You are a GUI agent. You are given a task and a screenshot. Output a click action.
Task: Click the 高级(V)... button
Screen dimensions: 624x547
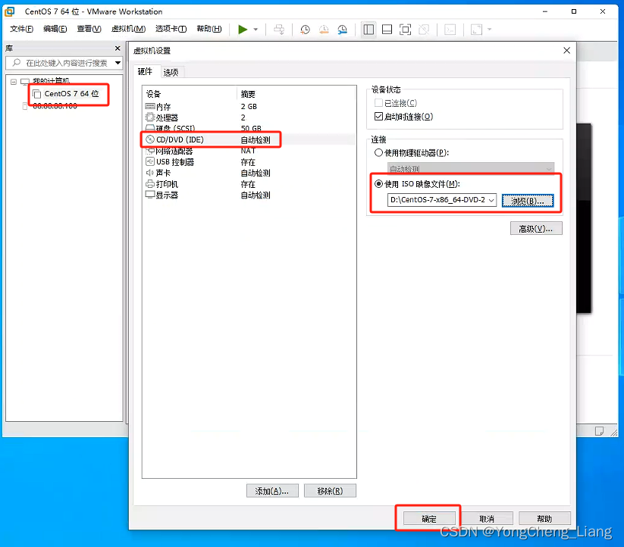(x=536, y=229)
